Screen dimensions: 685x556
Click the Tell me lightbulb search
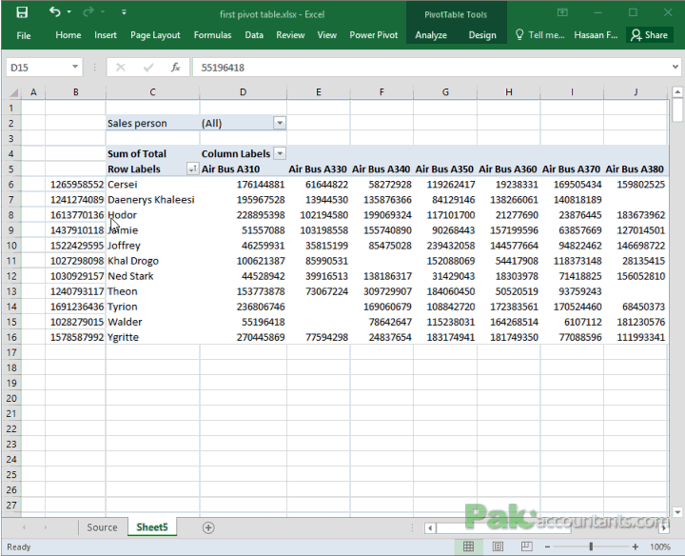539,35
